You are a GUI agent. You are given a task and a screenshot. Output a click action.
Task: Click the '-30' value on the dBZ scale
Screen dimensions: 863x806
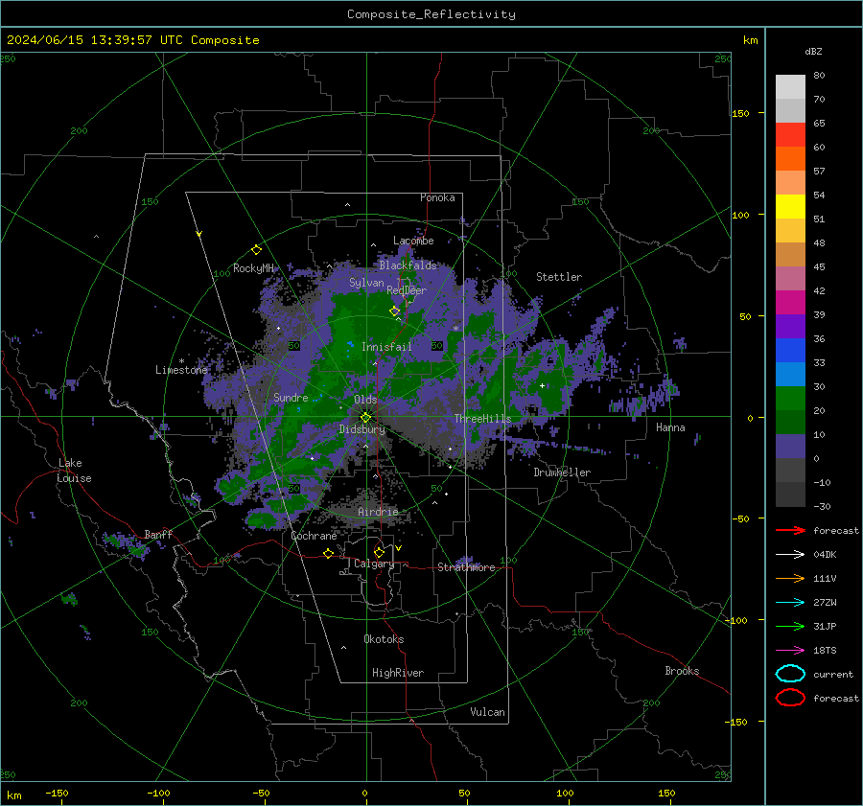point(823,506)
